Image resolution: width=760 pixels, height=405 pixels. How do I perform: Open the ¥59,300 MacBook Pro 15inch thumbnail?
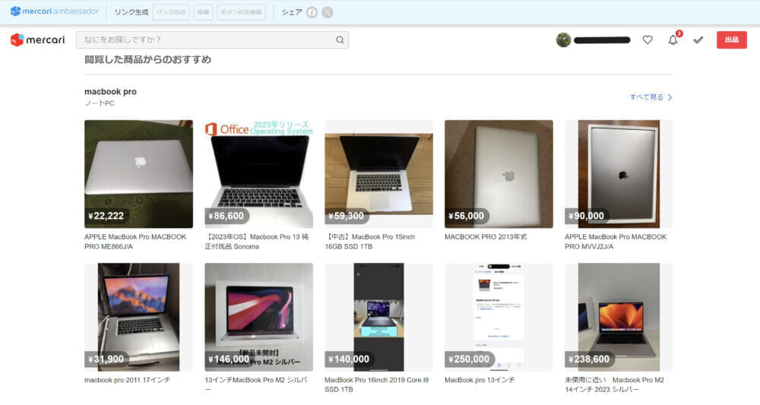pyautogui.click(x=379, y=174)
